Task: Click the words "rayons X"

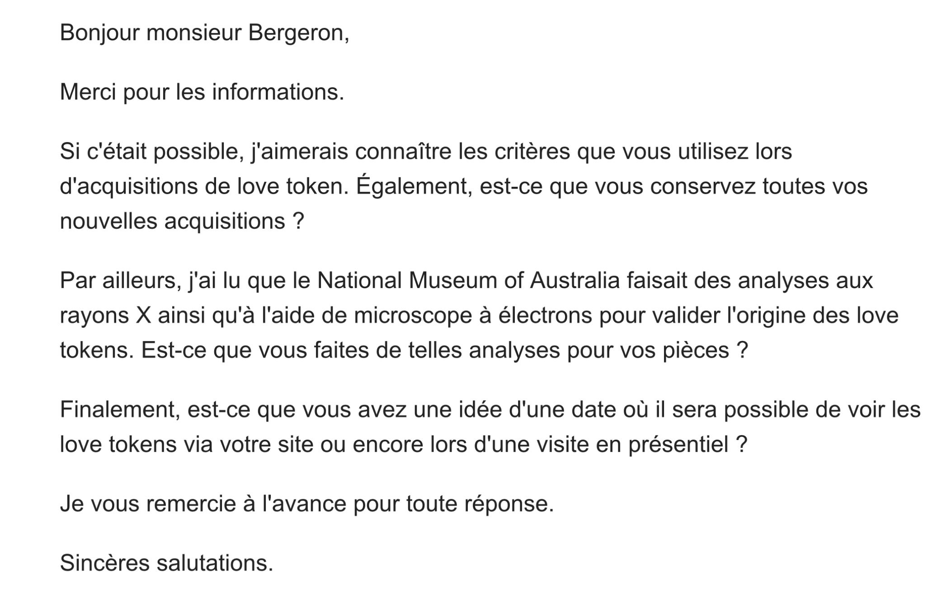Action: (106, 316)
